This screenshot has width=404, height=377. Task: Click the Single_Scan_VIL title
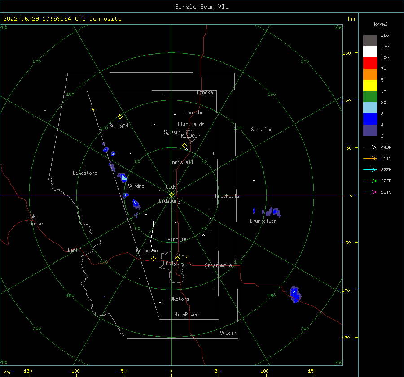tap(202, 6)
